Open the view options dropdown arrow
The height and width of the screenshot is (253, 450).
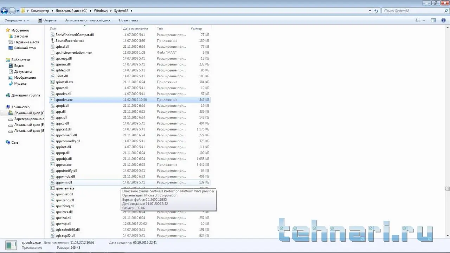point(424,20)
